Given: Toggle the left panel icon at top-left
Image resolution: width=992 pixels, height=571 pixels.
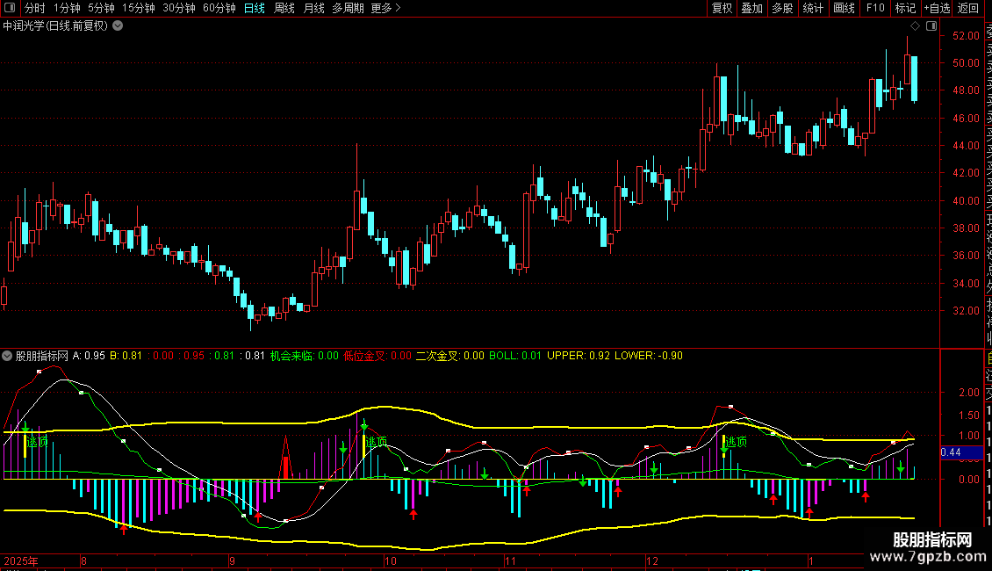Looking at the screenshot, I should pos(10,8).
